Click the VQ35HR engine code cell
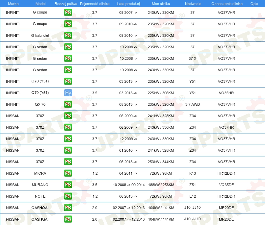 (x=226, y=93)
